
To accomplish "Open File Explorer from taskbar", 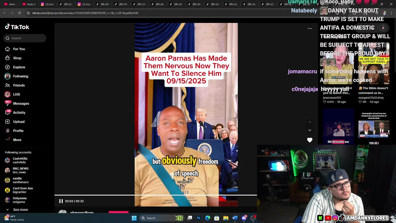I will (226, 218).
